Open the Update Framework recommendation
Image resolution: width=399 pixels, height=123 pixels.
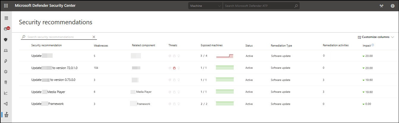(48, 104)
